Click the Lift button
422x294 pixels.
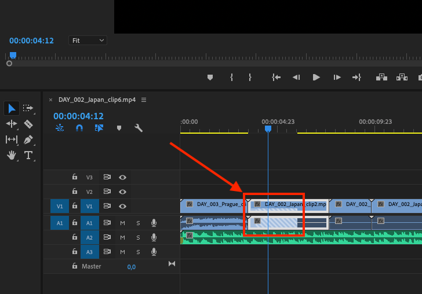pyautogui.click(x=382, y=77)
